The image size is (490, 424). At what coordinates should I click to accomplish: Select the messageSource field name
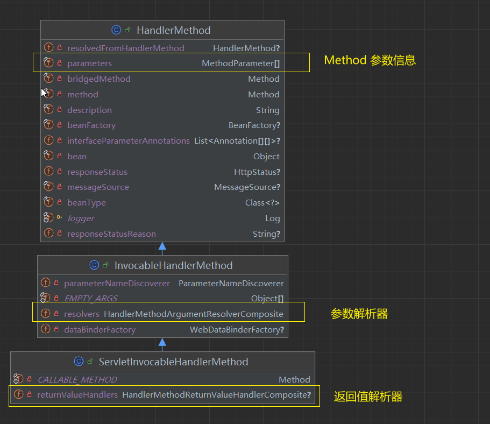(x=98, y=187)
